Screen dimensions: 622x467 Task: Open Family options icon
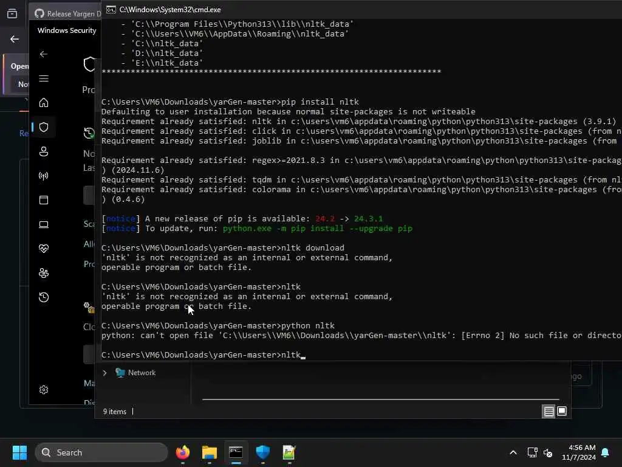click(44, 273)
